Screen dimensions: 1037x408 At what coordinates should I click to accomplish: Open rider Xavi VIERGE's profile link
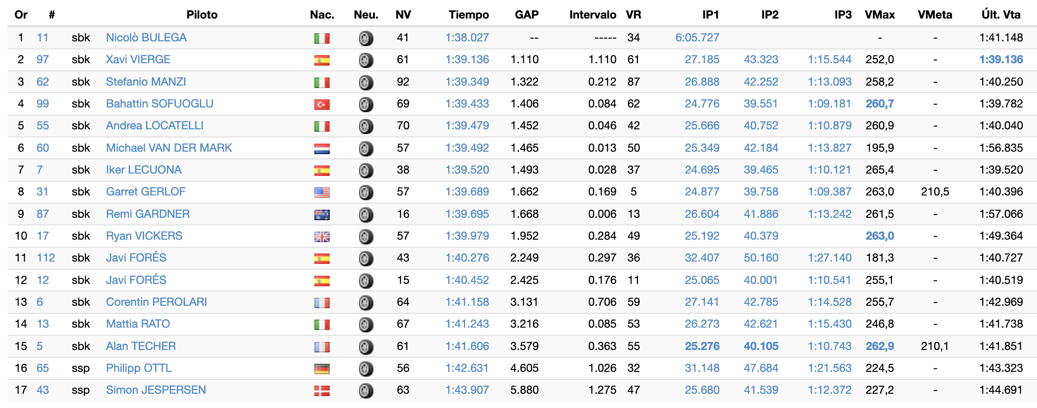point(138,59)
